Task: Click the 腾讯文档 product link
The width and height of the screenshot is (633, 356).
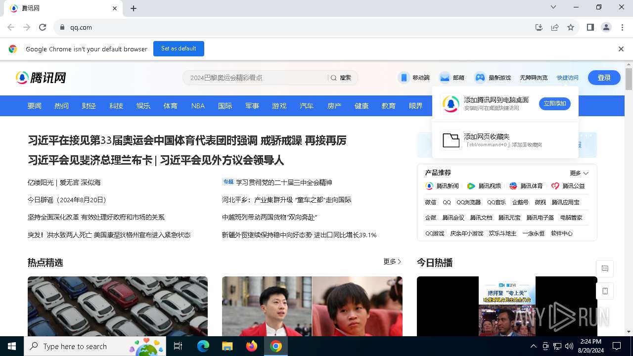Action: point(481,218)
